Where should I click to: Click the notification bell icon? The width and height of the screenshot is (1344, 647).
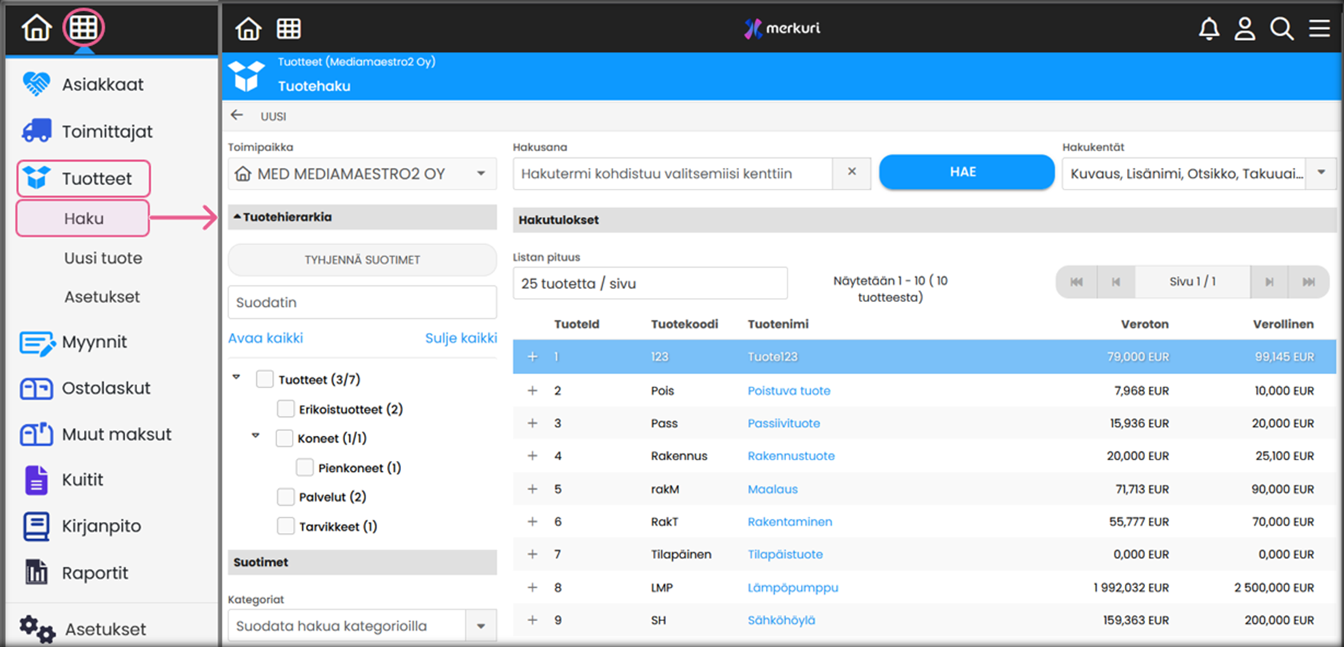1209,29
